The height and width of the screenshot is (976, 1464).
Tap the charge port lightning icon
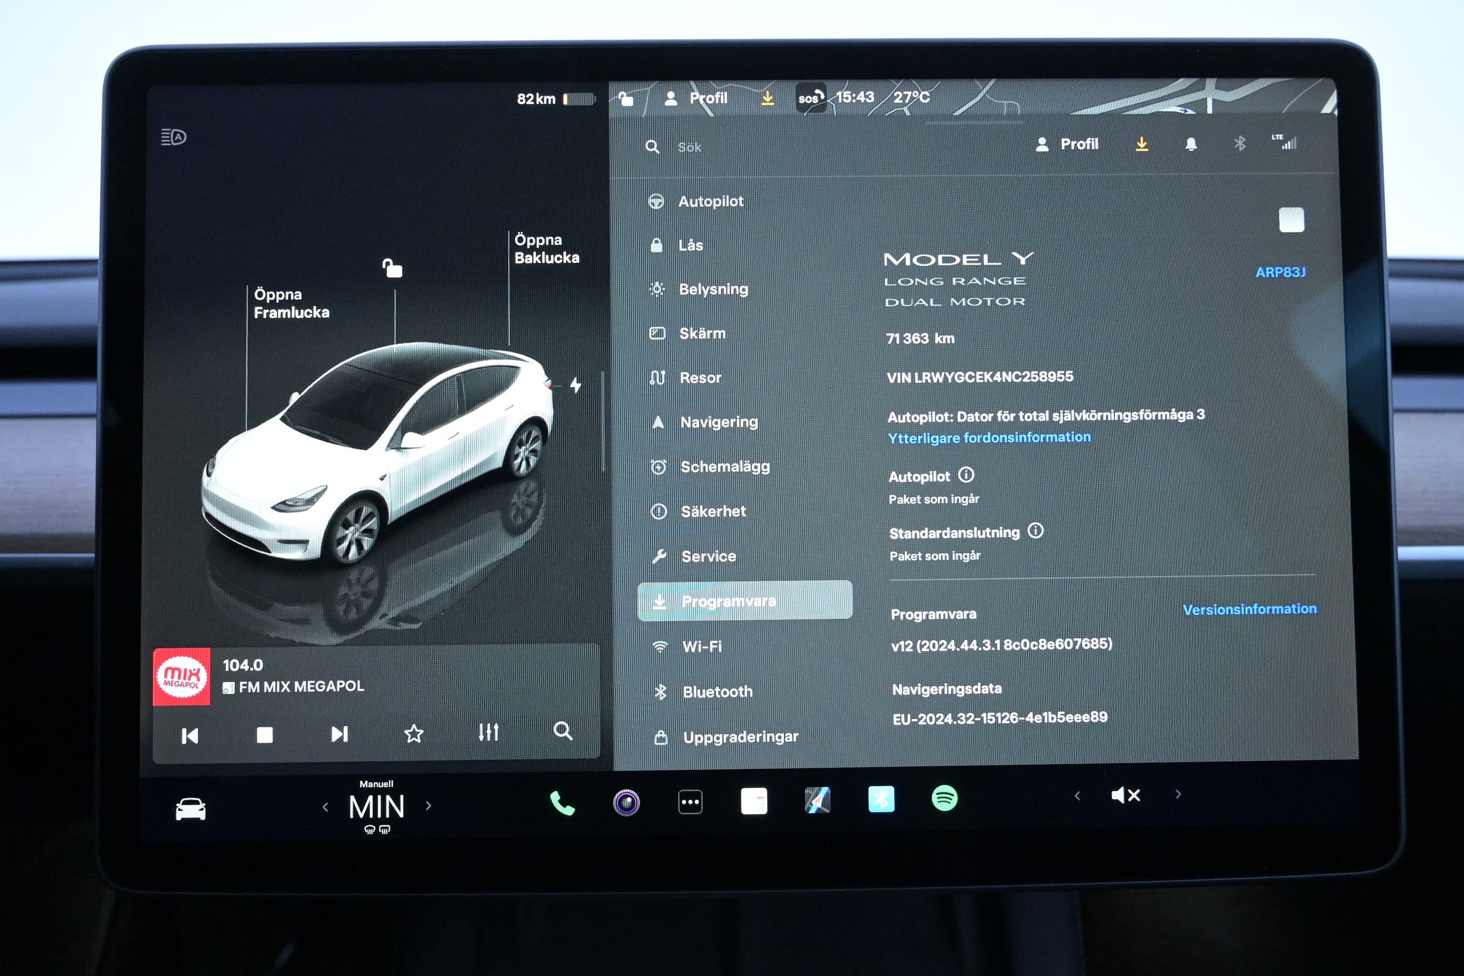pos(576,385)
